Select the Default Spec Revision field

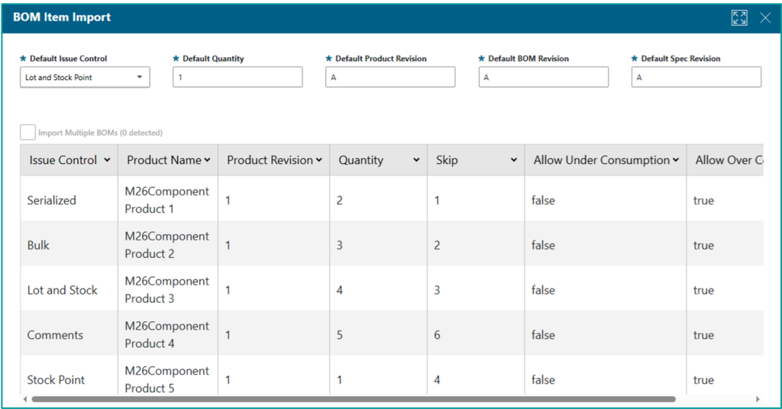(x=696, y=77)
